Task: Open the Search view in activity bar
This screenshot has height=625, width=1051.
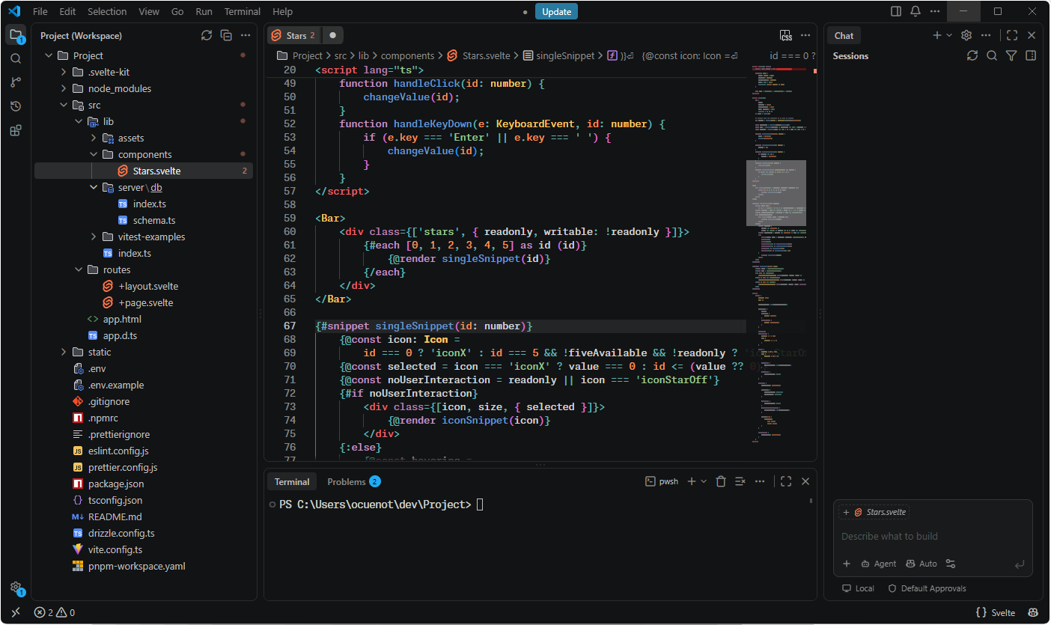Action: 16,58
